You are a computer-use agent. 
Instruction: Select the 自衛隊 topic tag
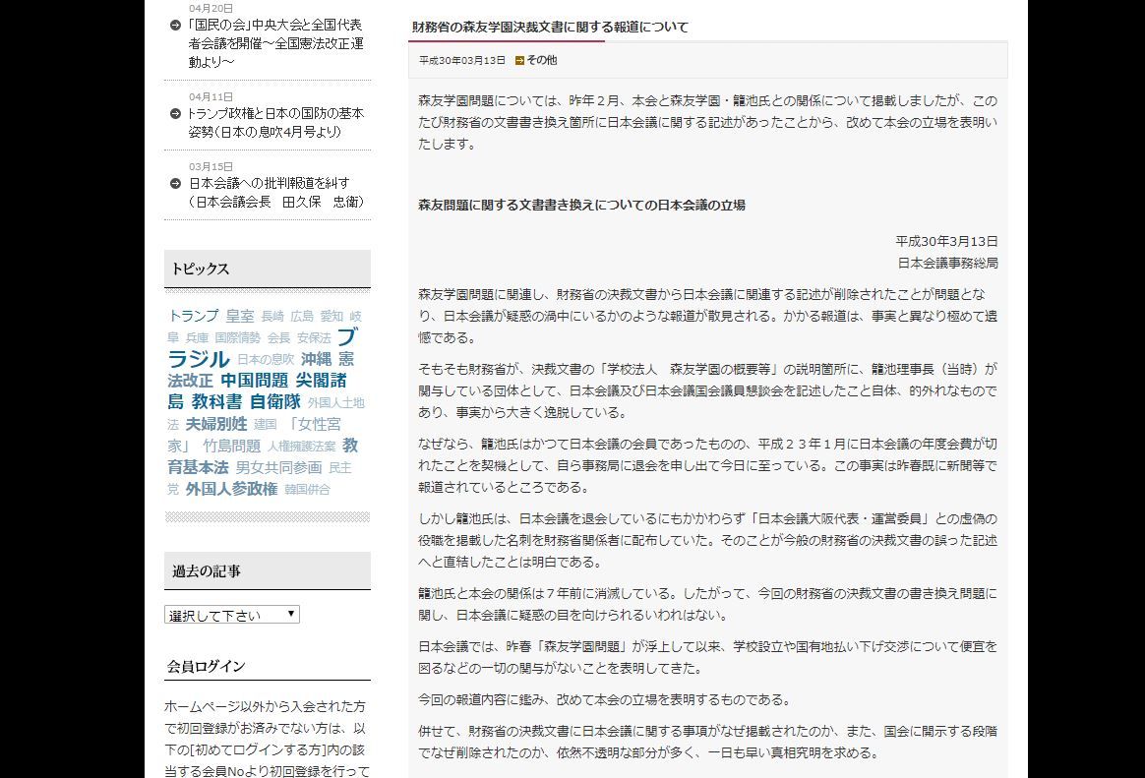(275, 402)
